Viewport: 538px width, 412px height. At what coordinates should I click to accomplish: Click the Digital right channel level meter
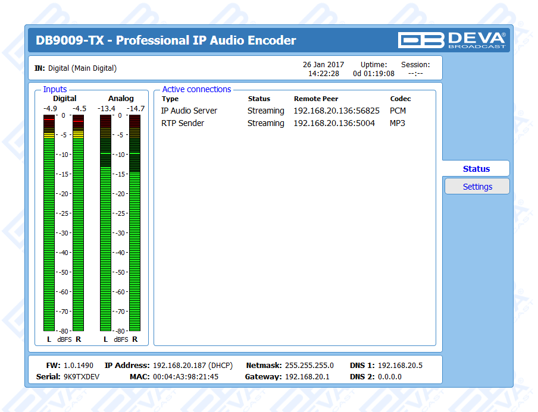78,223
